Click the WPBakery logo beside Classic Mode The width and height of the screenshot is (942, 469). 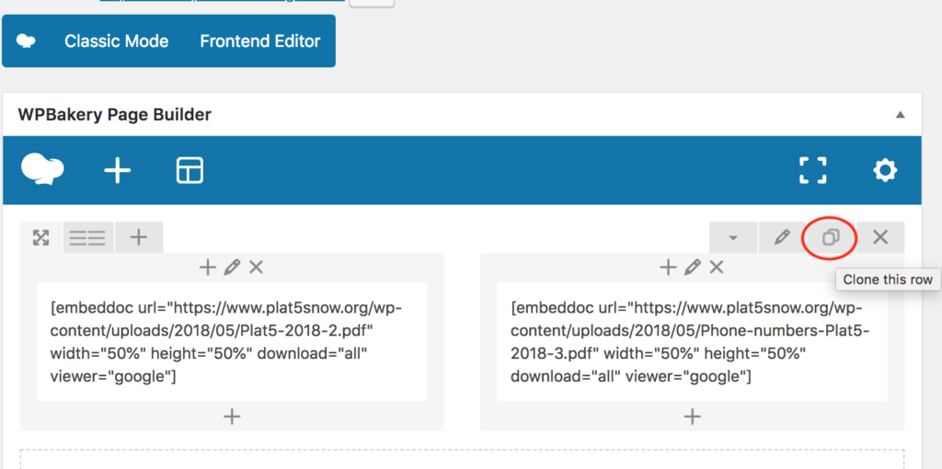pyautogui.click(x=26, y=41)
